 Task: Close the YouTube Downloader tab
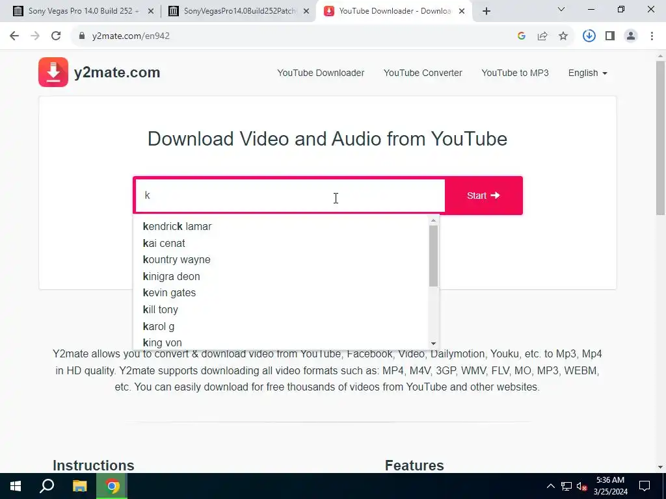pyautogui.click(x=462, y=11)
